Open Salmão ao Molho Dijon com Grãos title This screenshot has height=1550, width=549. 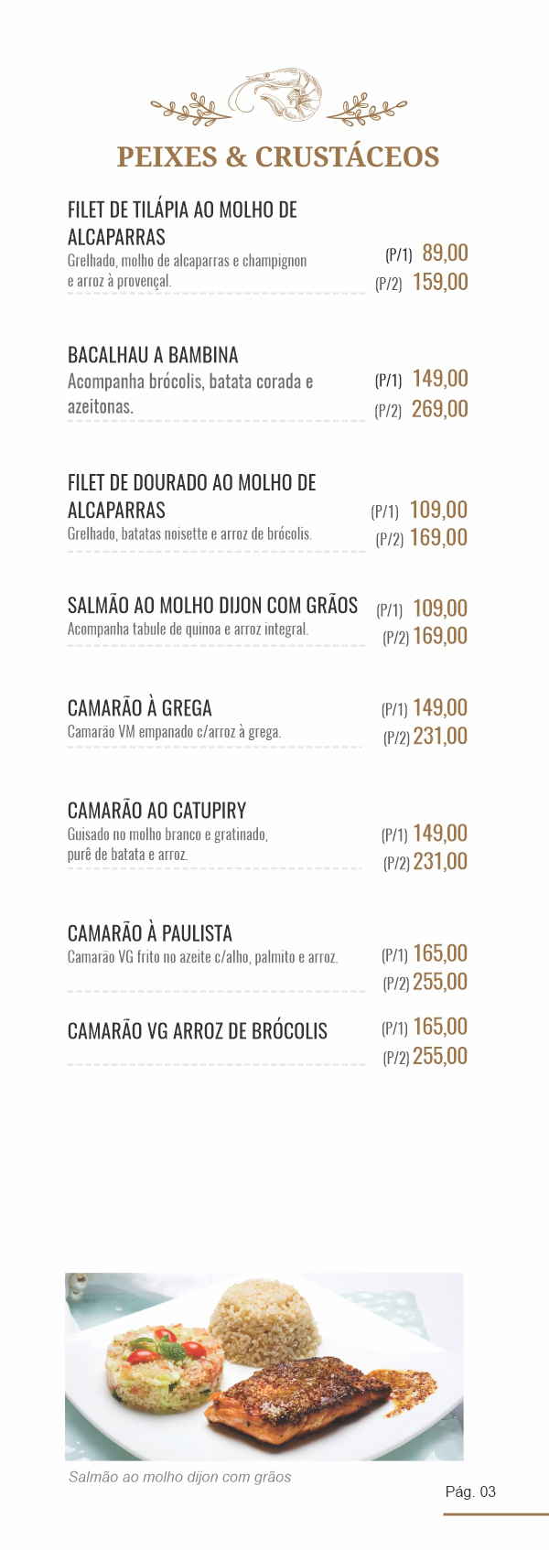(x=212, y=605)
